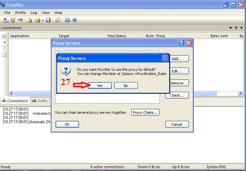Click 'Down 0 B/sec' in status bar

[x=149, y=167]
